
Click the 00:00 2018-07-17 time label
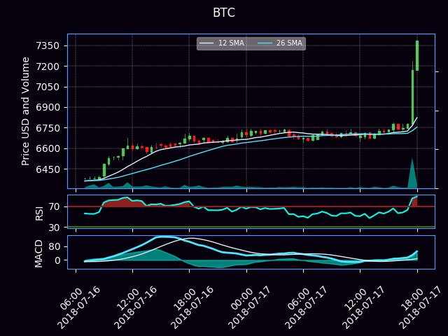[x=249, y=307]
